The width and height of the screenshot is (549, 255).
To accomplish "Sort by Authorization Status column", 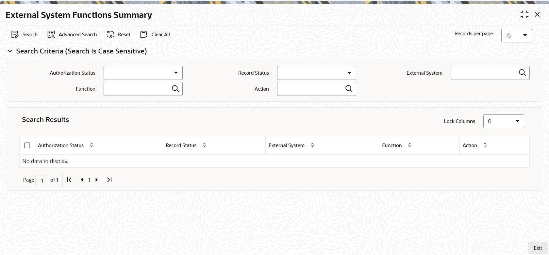I will (x=91, y=145).
